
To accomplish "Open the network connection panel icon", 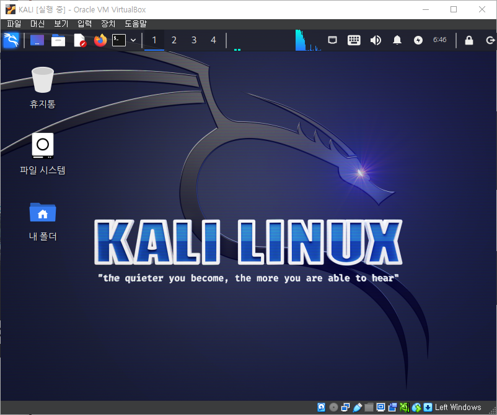I will pos(333,40).
